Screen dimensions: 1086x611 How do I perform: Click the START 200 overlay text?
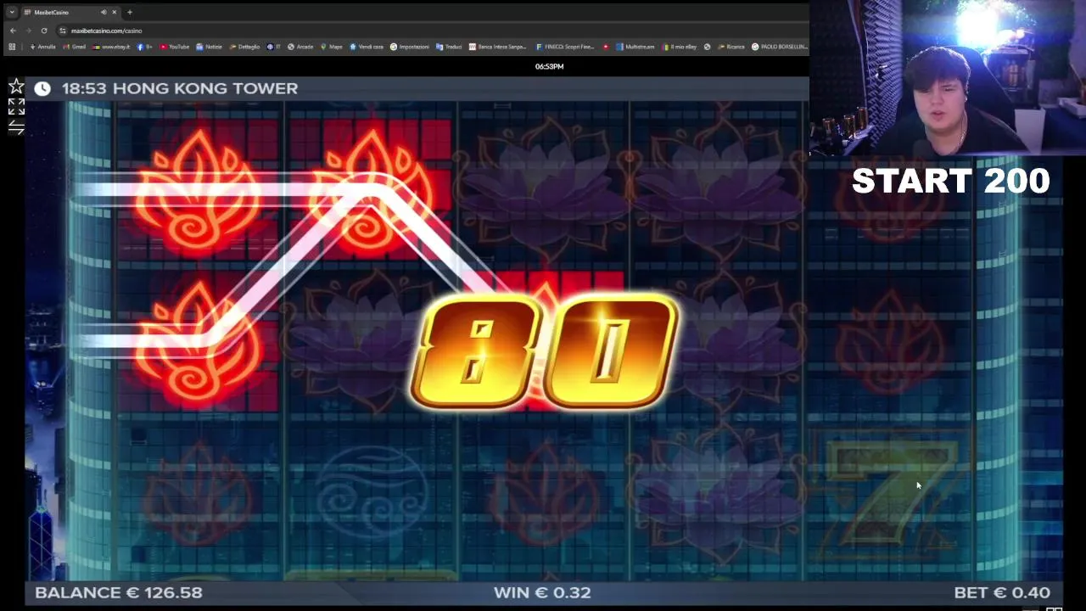(x=950, y=181)
